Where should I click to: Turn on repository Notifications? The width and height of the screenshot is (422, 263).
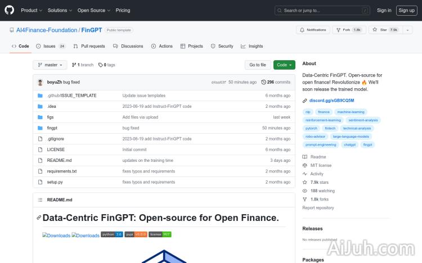tap(312, 30)
